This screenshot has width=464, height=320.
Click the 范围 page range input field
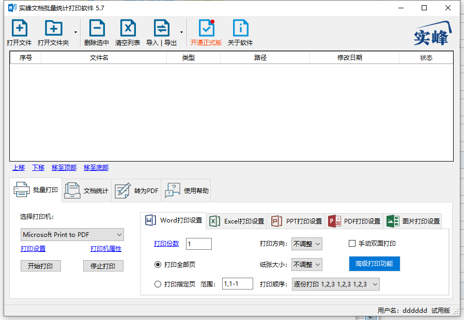pyautogui.click(x=238, y=284)
